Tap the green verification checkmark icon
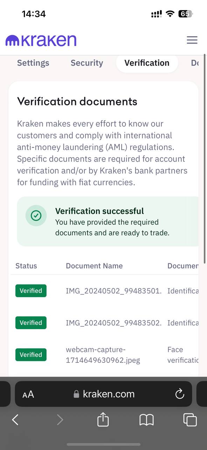Viewport: 207px width, 450px height. (36, 216)
